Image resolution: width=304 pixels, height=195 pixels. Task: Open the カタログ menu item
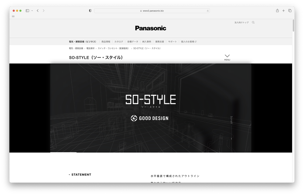tap(119, 42)
